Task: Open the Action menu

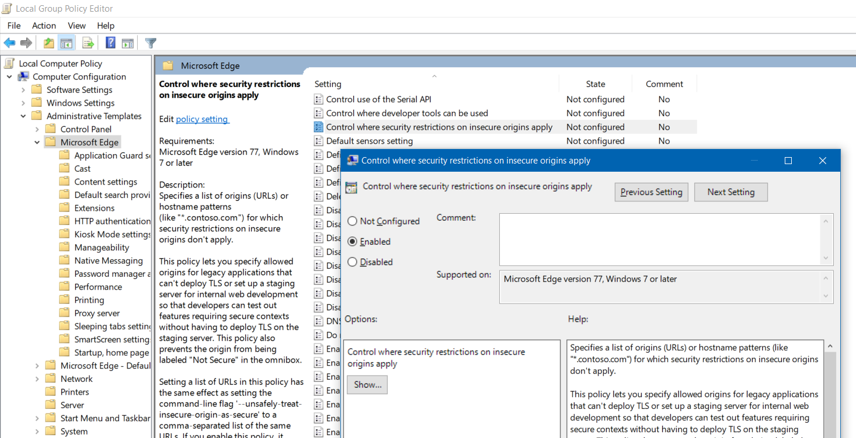Action: coord(44,25)
